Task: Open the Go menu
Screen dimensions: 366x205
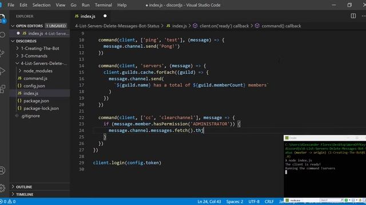Action: pos(73,5)
